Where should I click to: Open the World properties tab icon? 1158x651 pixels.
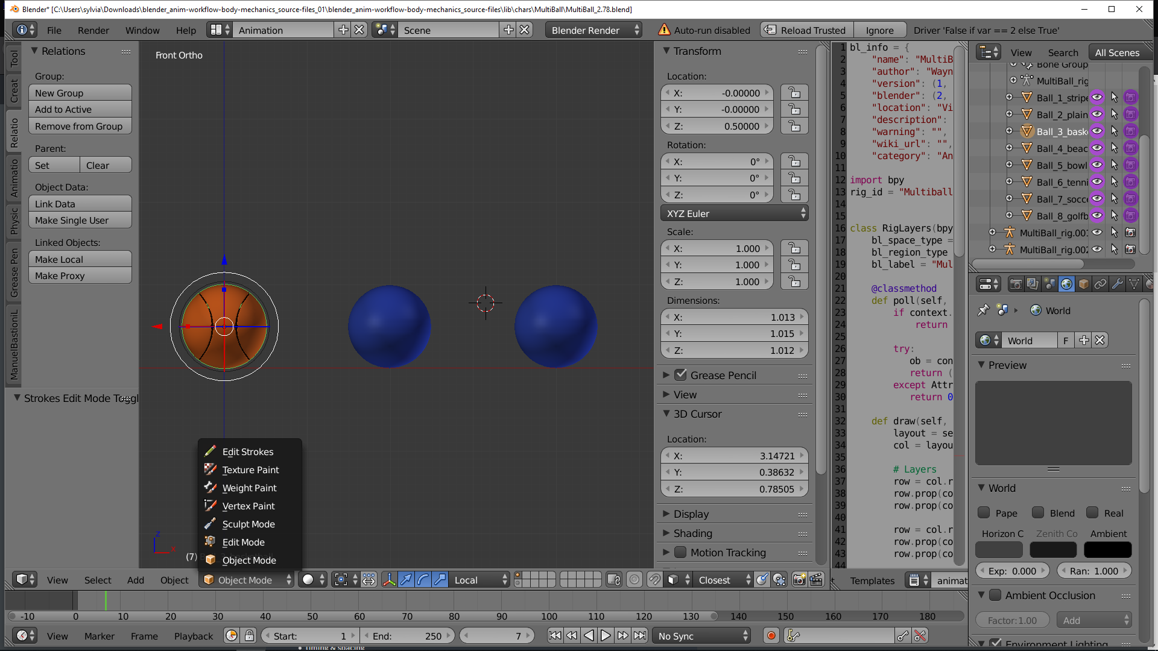[1066, 284]
